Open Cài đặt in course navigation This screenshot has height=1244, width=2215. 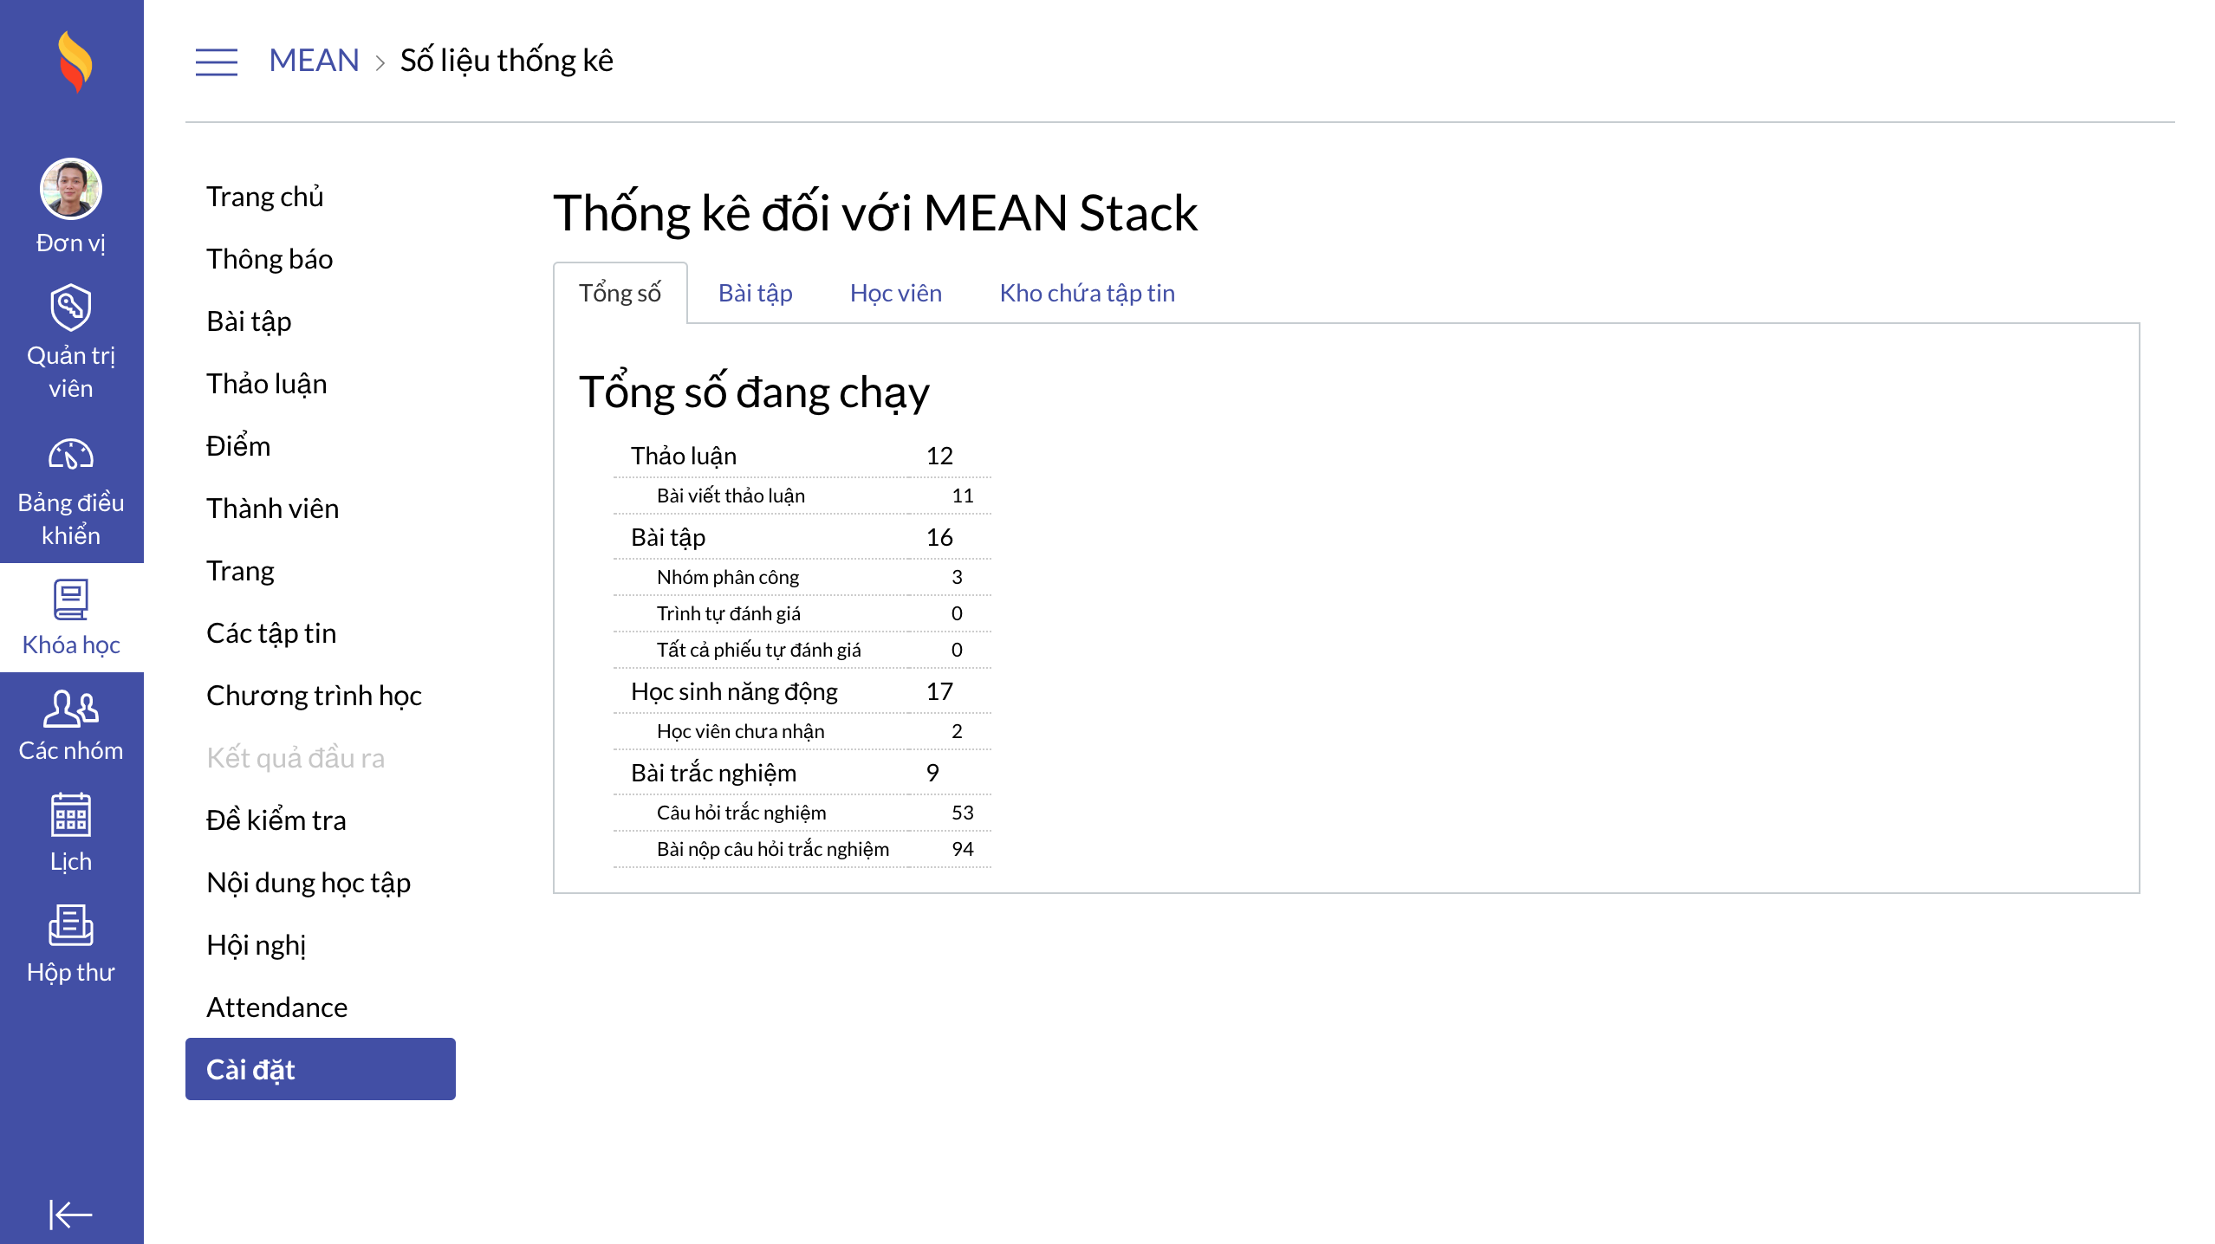point(321,1069)
